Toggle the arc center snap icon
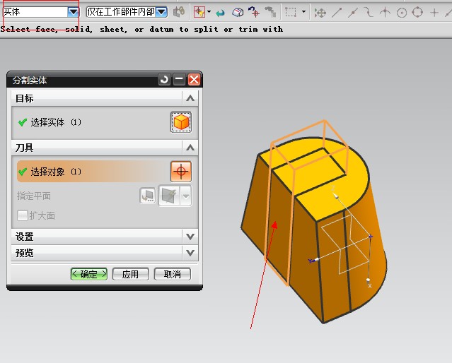Image resolution: width=452 pixels, height=363 pixels. 402,13
